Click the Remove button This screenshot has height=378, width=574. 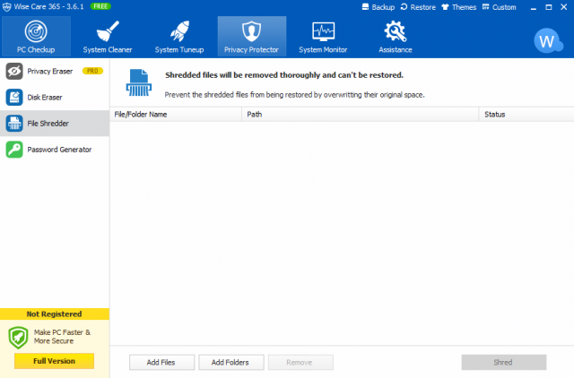(300, 362)
